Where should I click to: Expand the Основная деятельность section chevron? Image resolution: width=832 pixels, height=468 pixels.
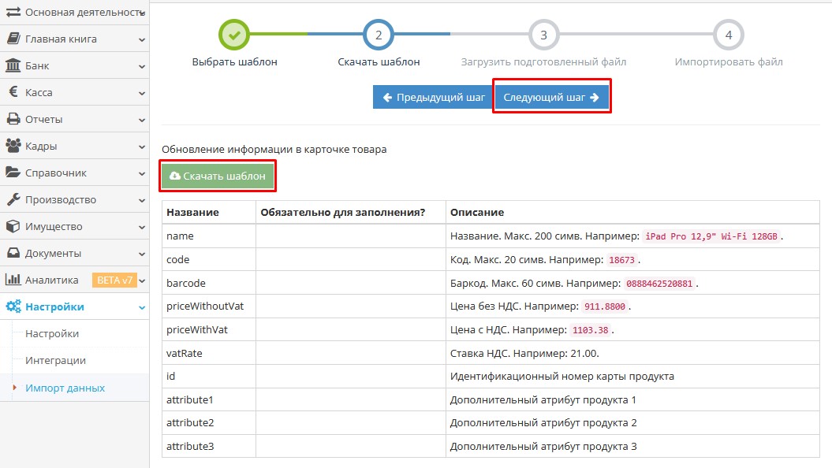140,11
